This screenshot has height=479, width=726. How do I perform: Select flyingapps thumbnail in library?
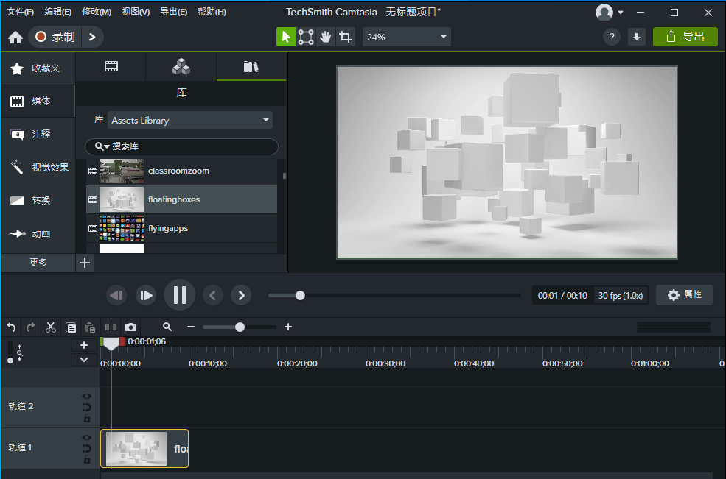122,228
